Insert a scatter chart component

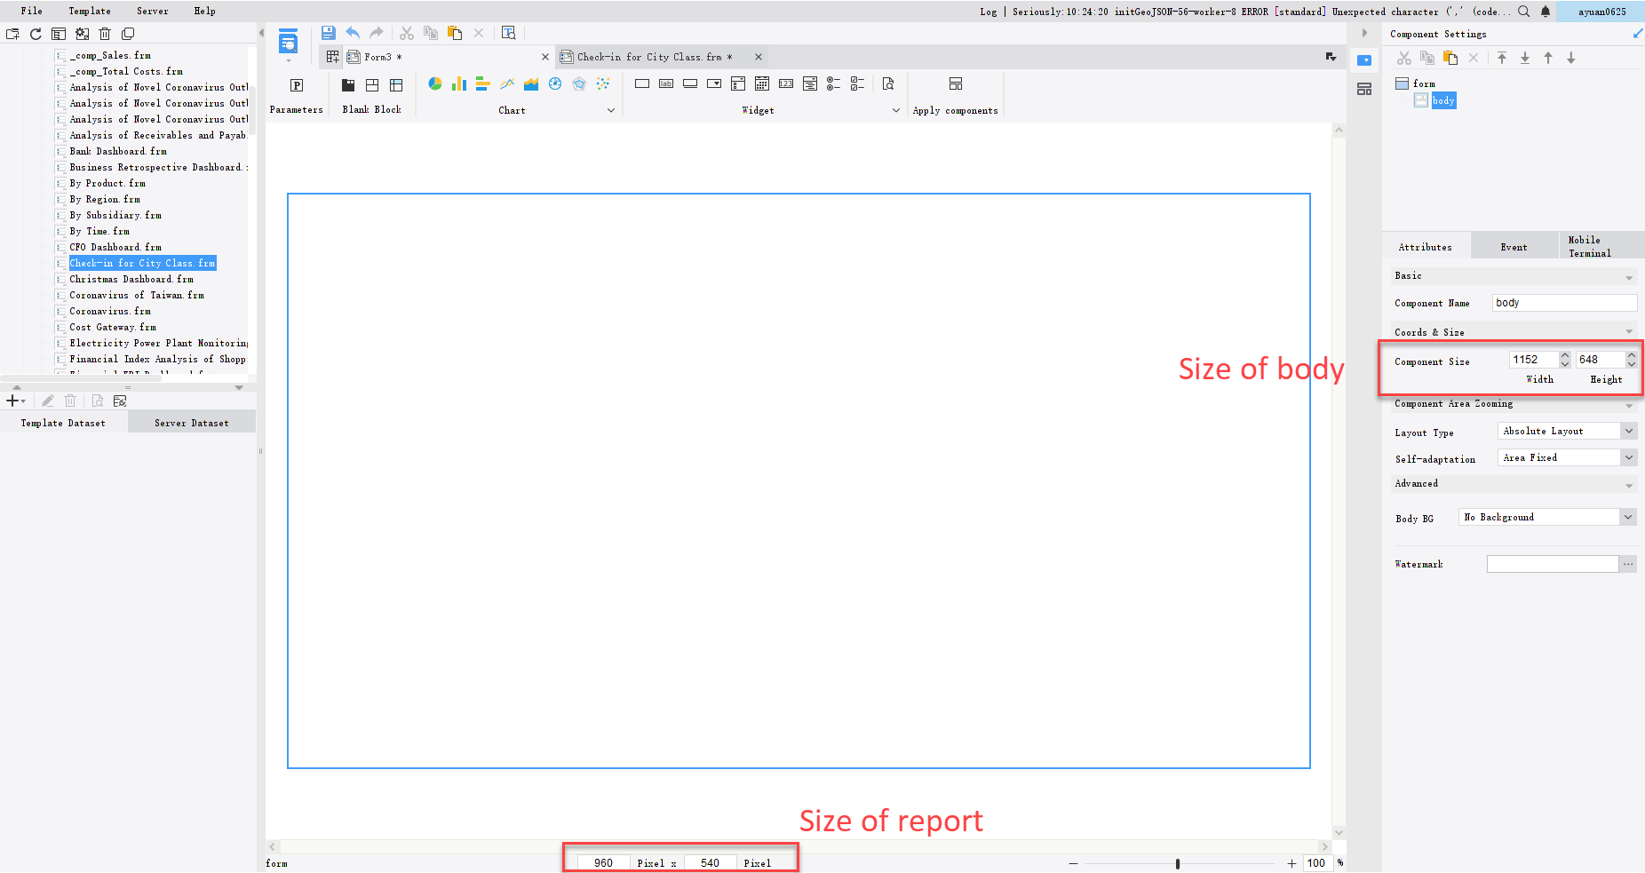point(603,83)
